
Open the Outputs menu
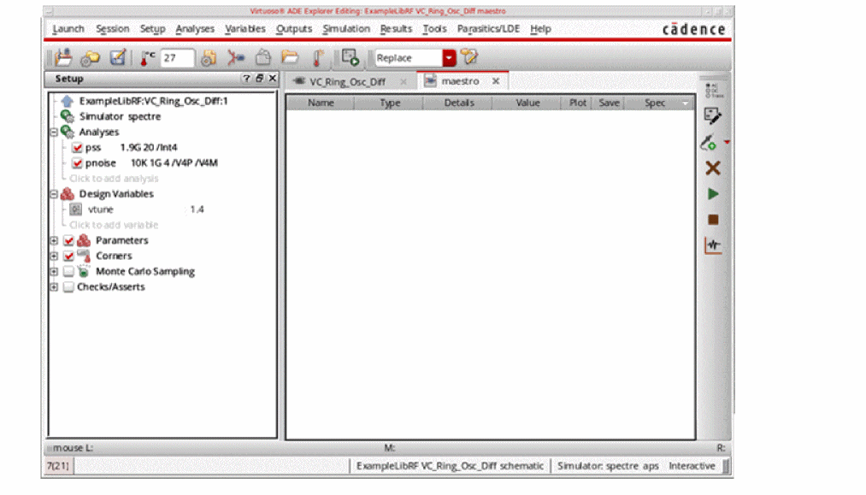pos(294,29)
